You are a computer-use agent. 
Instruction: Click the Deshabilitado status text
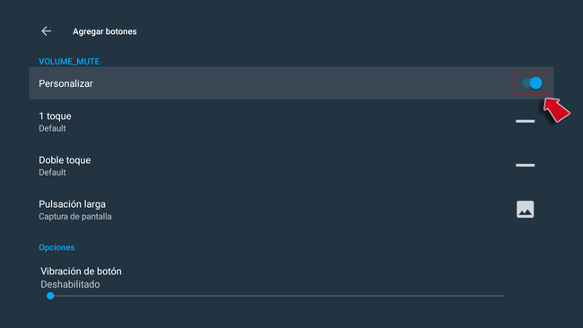tap(70, 285)
